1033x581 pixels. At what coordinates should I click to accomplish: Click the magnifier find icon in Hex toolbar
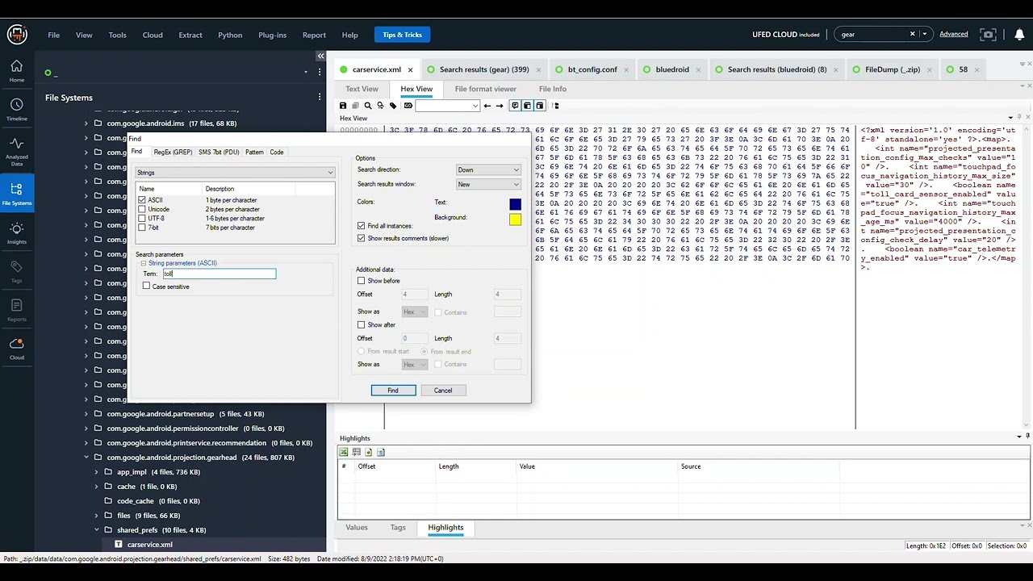[368, 106]
